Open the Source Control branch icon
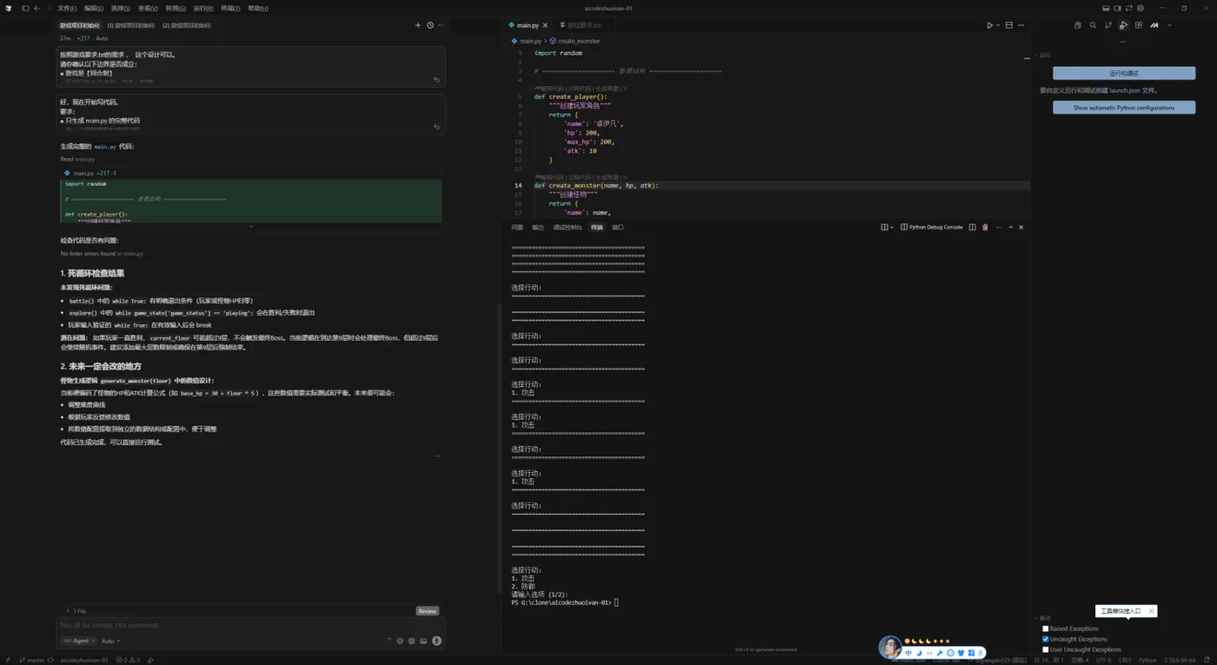This screenshot has height=665, width=1217. pos(1108,25)
